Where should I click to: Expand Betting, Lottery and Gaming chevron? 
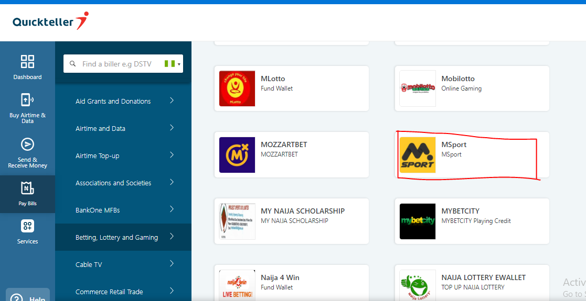click(172, 237)
